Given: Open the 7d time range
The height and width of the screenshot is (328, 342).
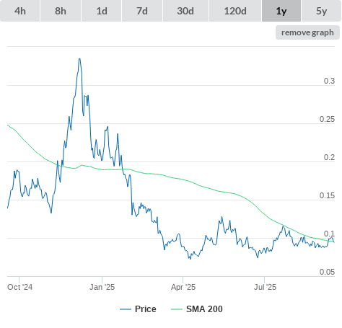Looking at the screenshot, I should [x=142, y=11].
